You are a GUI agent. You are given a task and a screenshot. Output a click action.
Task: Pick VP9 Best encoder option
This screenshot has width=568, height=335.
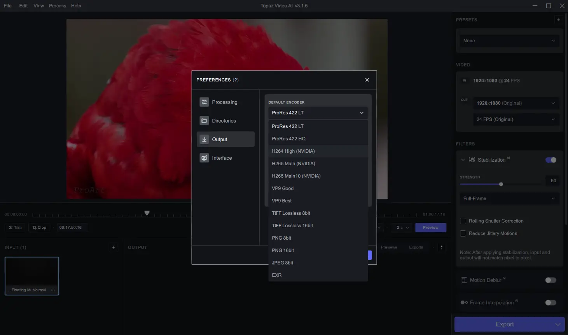(x=318, y=201)
